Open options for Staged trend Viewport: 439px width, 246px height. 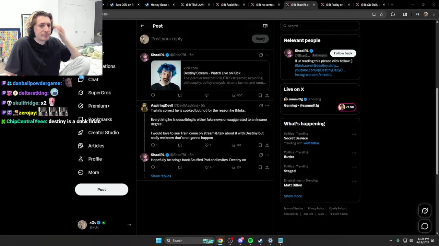point(354,167)
